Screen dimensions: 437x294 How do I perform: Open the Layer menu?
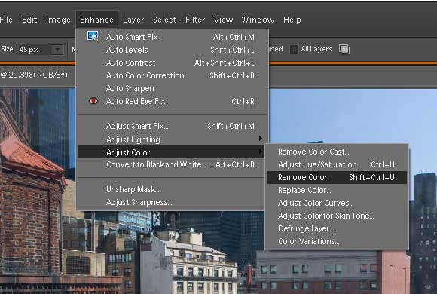point(133,20)
